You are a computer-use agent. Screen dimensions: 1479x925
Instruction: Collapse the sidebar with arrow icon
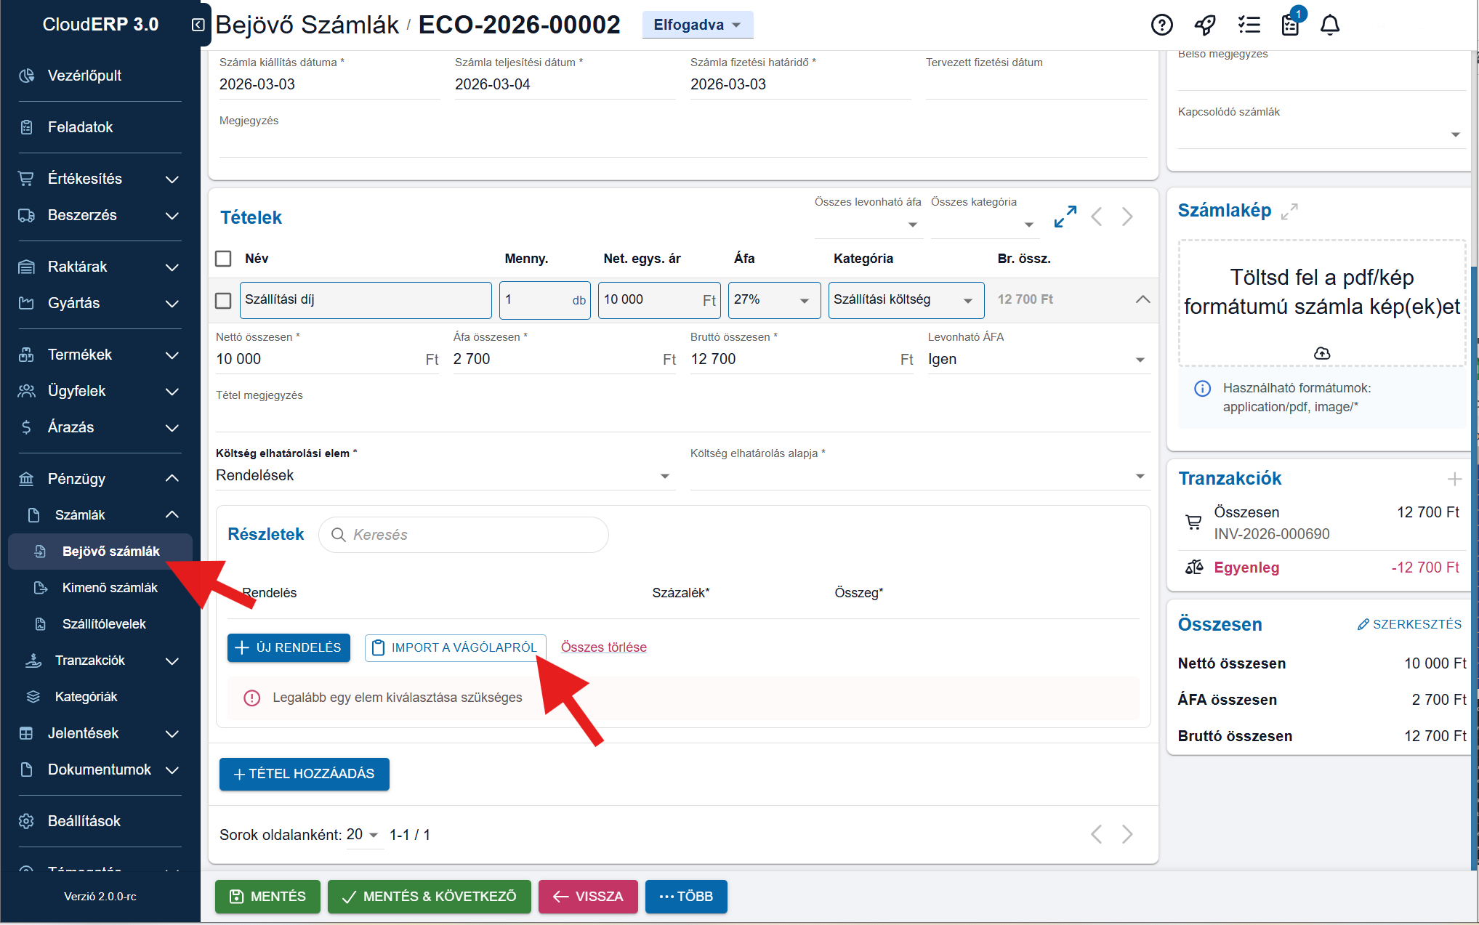click(x=198, y=25)
